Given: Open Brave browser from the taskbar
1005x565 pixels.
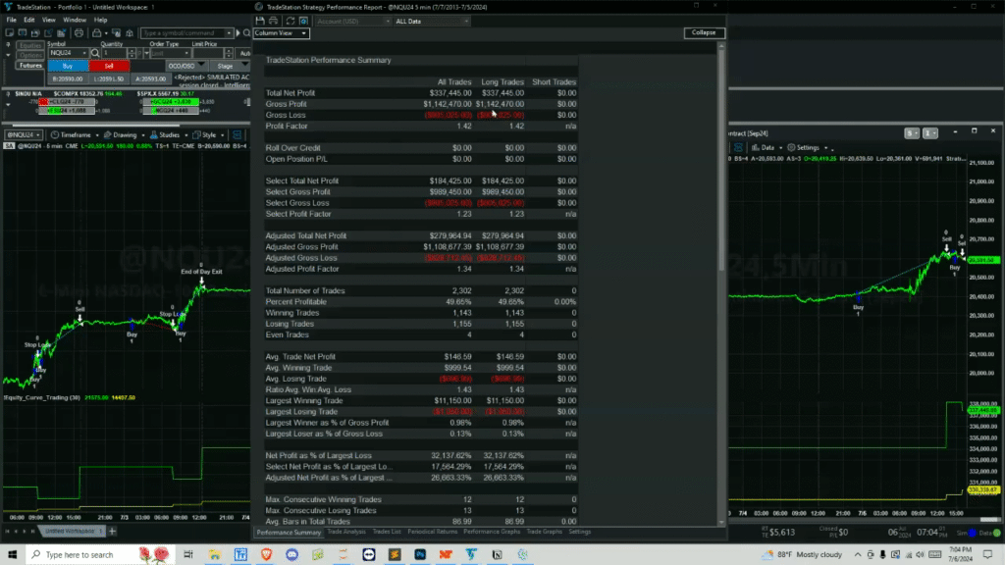Looking at the screenshot, I should [266, 554].
